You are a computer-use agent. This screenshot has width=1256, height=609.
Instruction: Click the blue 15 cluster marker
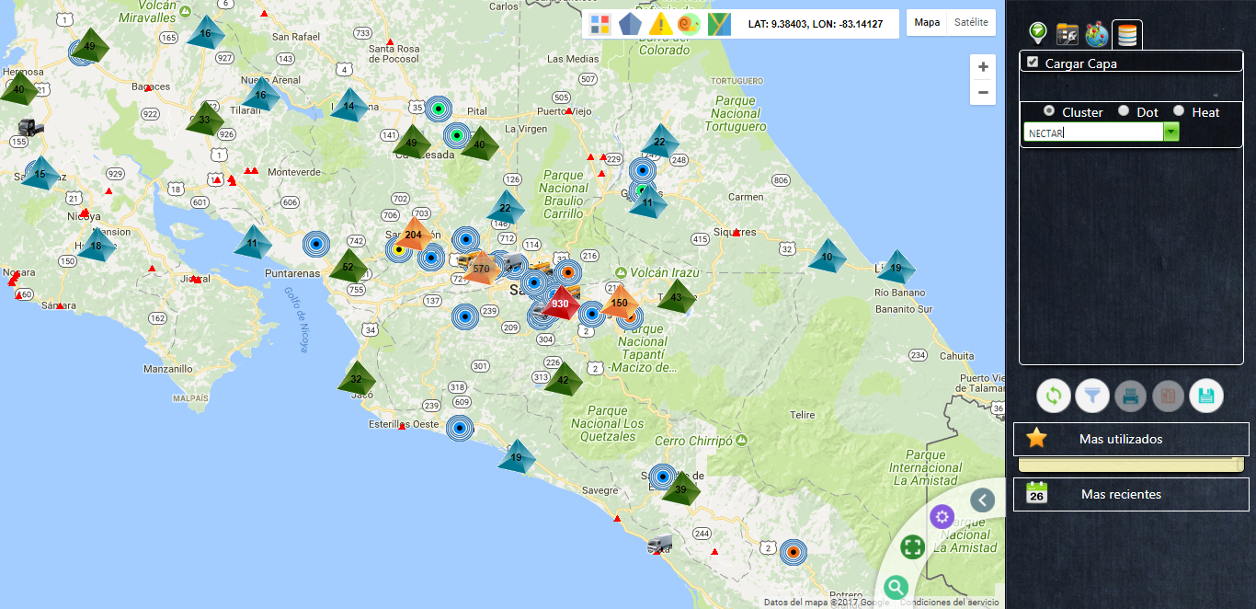(x=40, y=172)
